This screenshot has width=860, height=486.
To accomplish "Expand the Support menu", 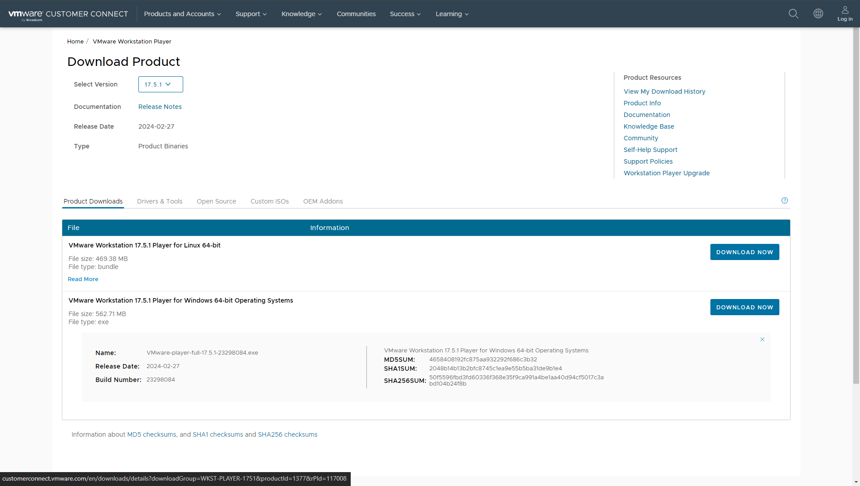I will (x=251, y=14).
